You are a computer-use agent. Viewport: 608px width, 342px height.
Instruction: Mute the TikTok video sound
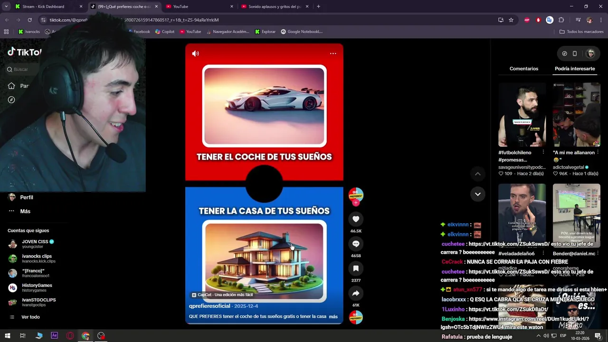[x=195, y=54]
